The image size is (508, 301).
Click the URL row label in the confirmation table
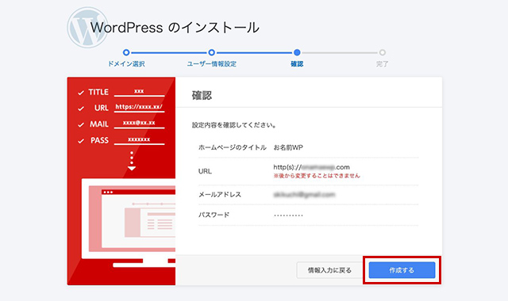coord(205,171)
